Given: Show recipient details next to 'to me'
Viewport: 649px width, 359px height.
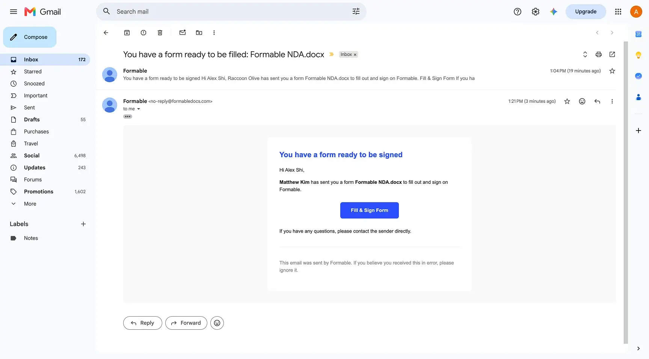Looking at the screenshot, I should coord(139,109).
